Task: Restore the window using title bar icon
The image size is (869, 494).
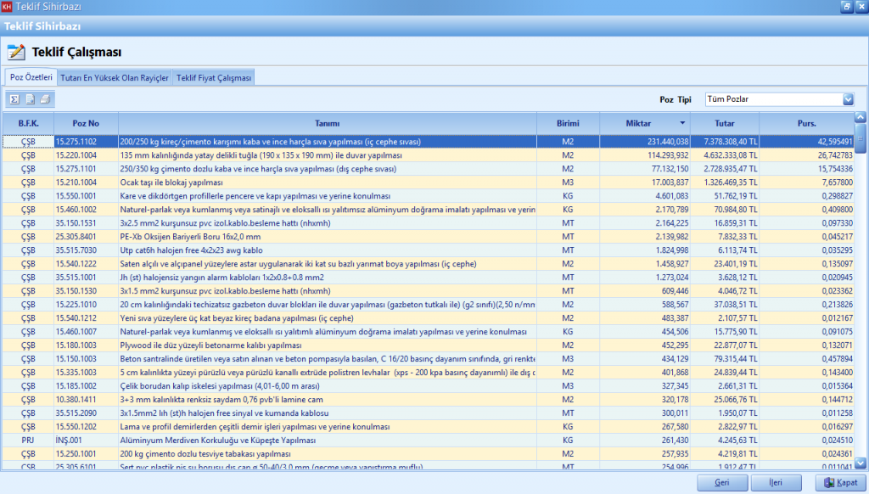Action: [x=846, y=7]
